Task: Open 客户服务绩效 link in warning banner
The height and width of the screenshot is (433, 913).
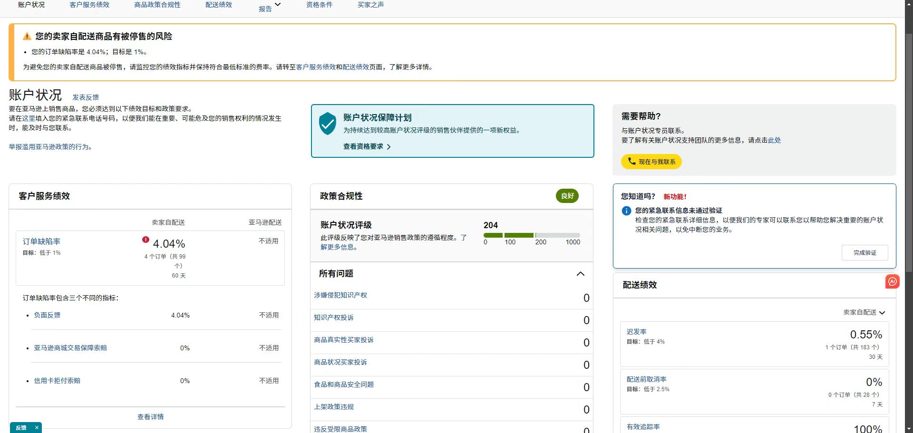Action: (x=316, y=67)
